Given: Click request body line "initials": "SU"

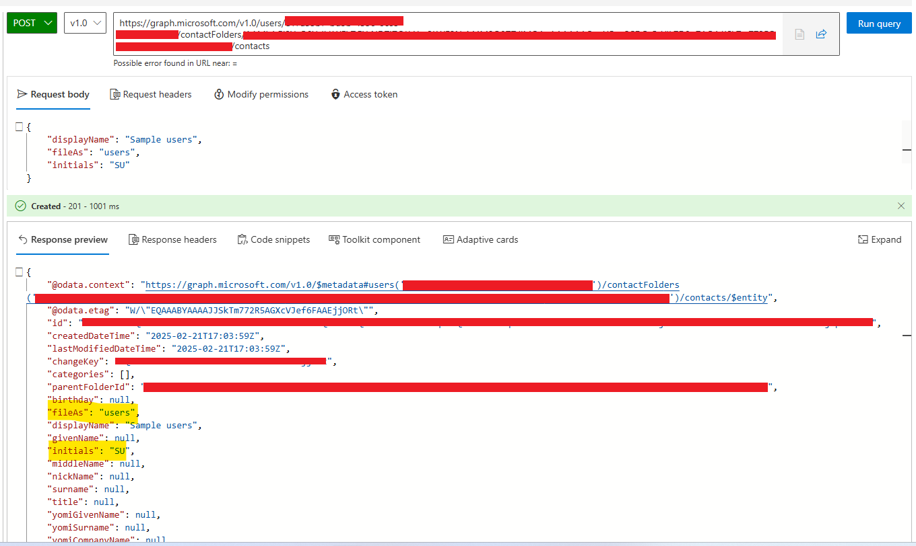Looking at the screenshot, I should click(x=88, y=165).
